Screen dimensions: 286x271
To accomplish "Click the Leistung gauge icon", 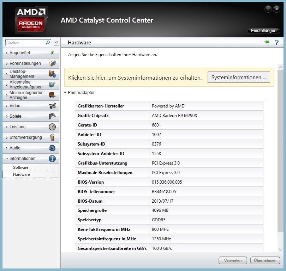I will pyautogui.click(x=52, y=127).
